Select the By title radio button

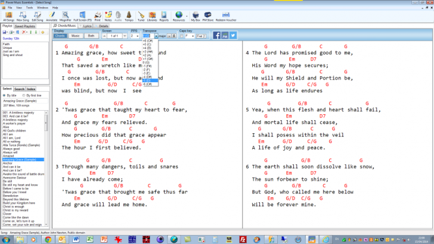click(4, 95)
